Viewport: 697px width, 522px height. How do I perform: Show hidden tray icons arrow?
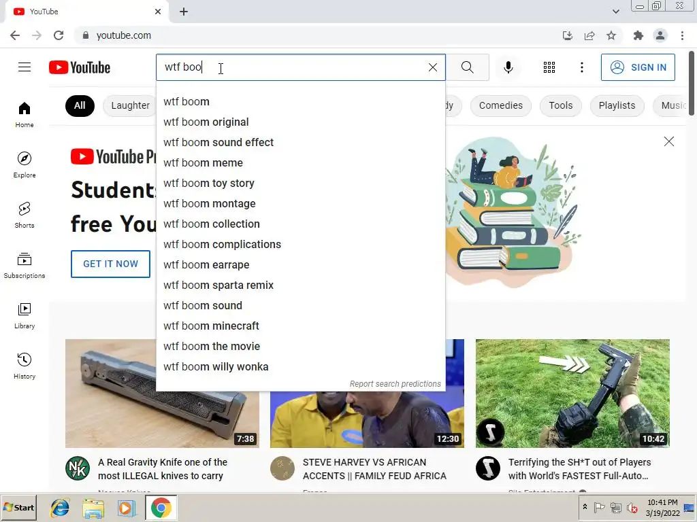[585, 506]
